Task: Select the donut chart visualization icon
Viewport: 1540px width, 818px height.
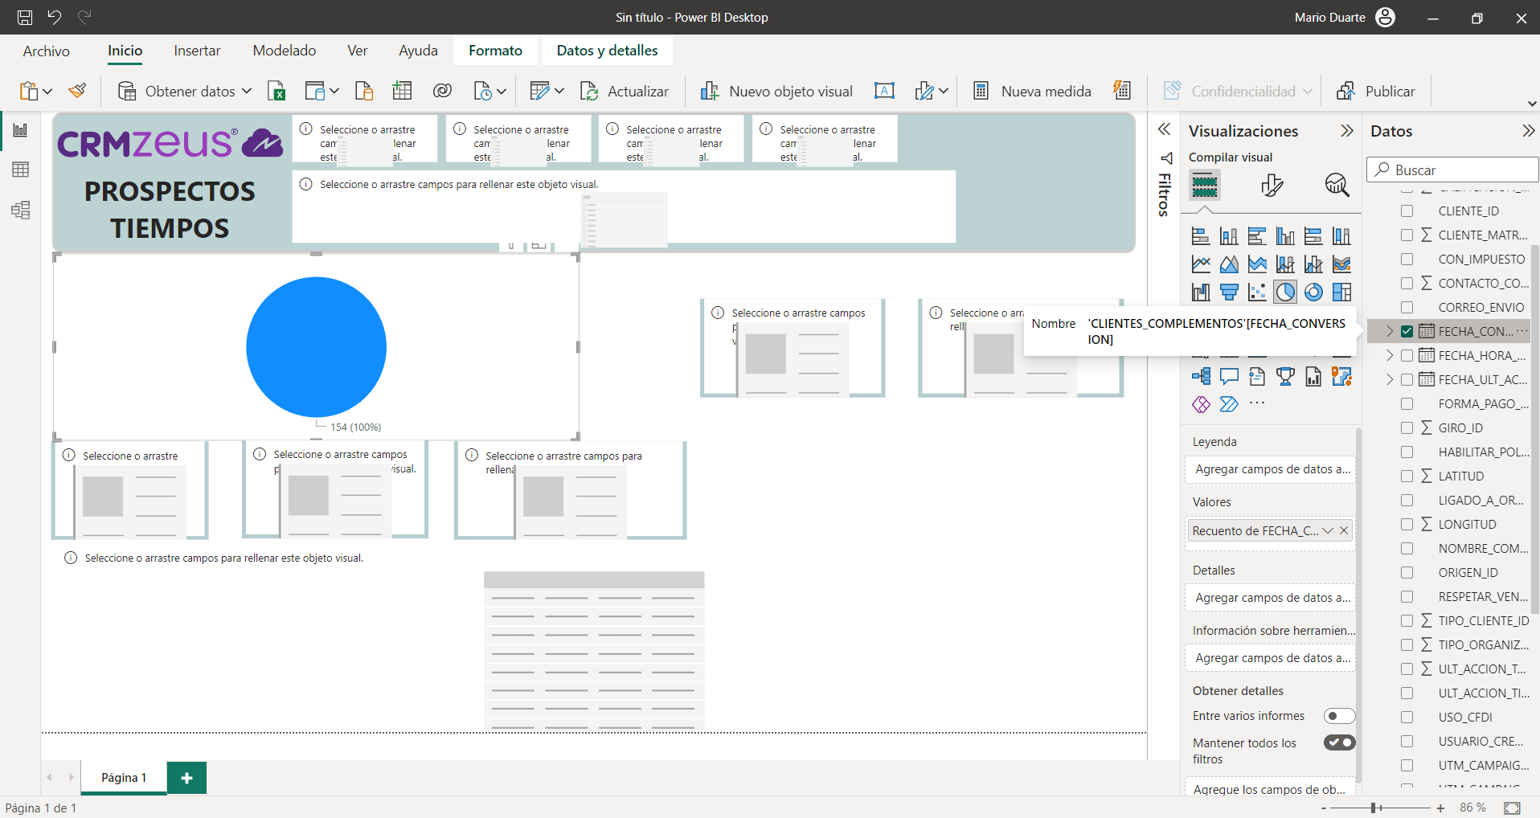Action: [x=1313, y=292]
